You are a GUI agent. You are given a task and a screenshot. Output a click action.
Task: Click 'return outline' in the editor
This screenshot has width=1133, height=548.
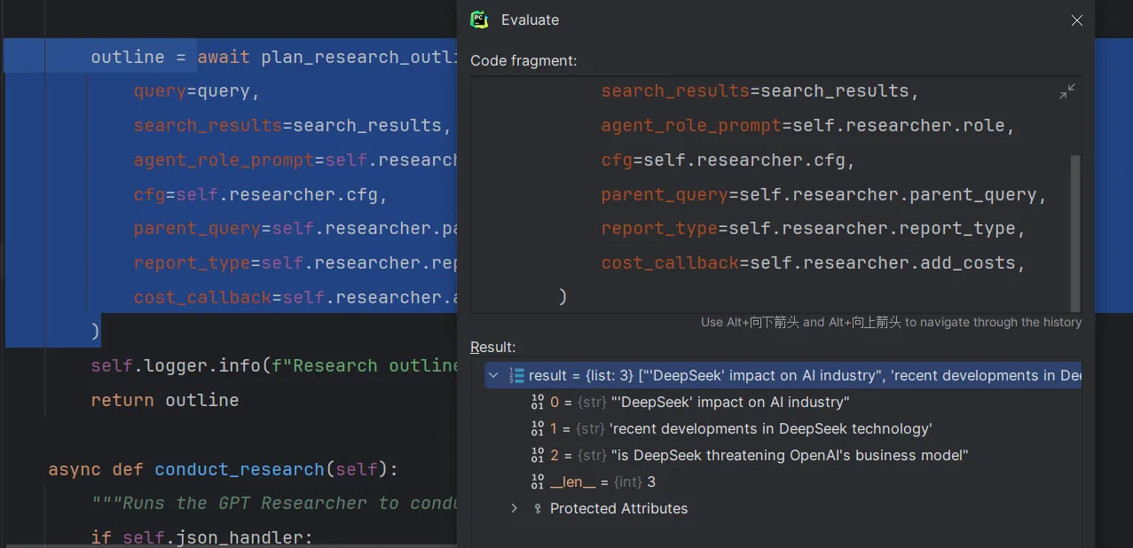click(164, 401)
